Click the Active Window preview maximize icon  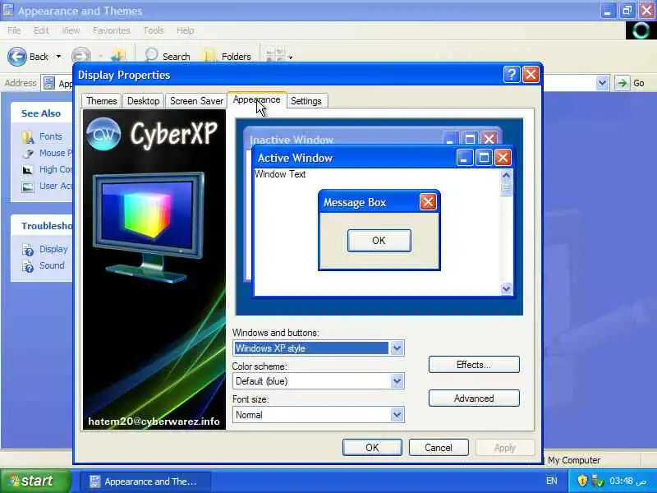484,158
